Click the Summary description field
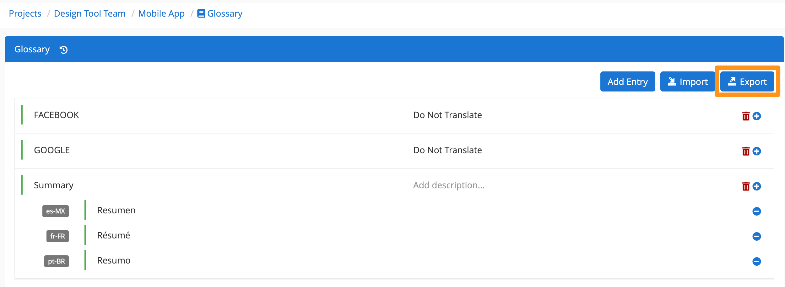Screen dimensions: 785x287 449,185
